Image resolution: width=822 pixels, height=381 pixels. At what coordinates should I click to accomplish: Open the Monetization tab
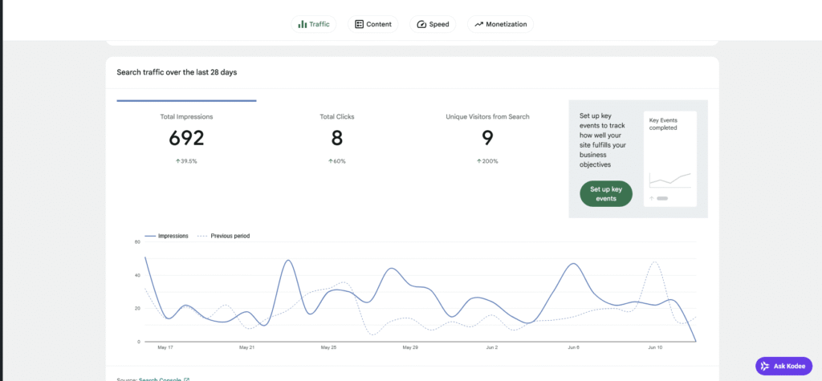pos(500,24)
